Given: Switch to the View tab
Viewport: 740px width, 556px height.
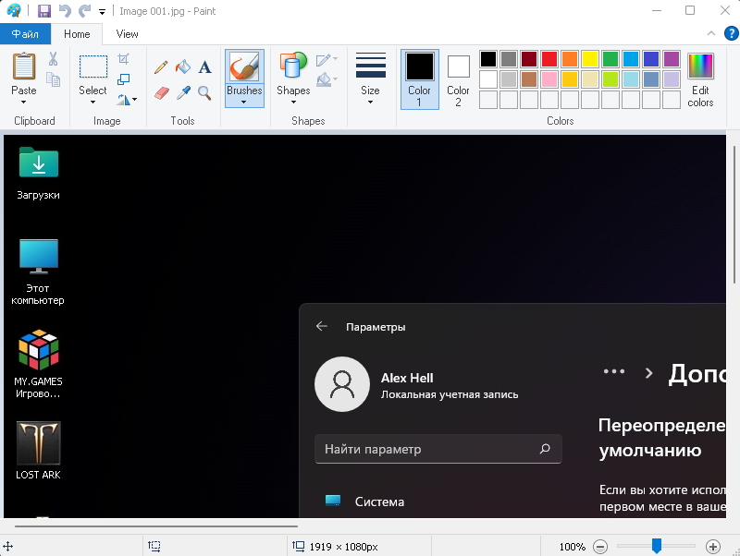Looking at the screenshot, I should (128, 34).
